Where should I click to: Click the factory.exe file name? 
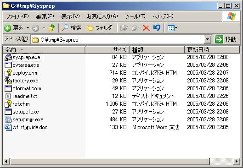coord(25,81)
